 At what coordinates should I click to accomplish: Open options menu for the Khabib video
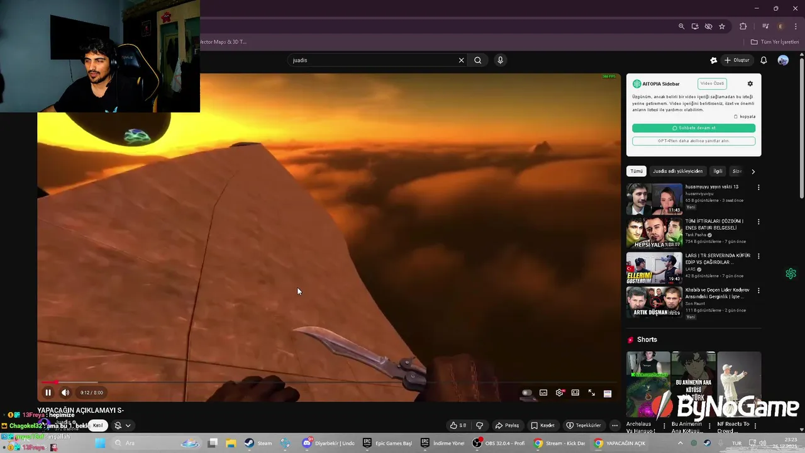758,291
